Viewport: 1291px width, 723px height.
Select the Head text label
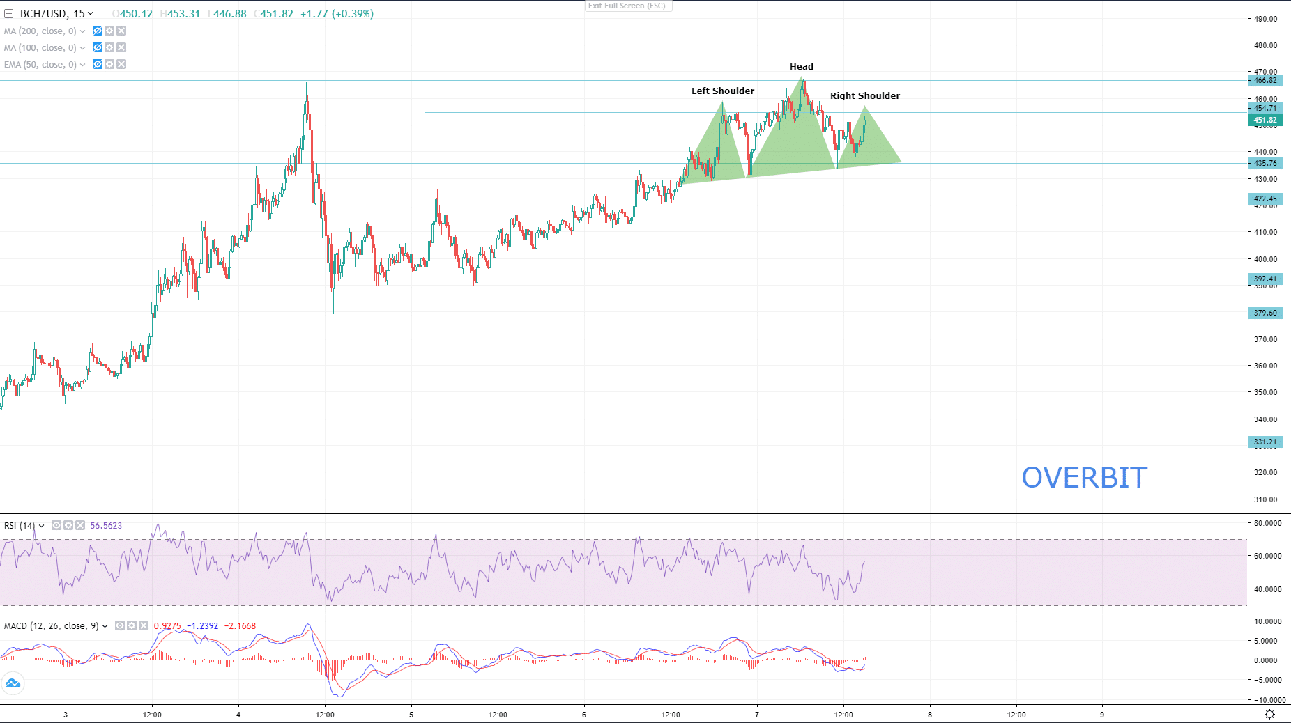(x=802, y=66)
